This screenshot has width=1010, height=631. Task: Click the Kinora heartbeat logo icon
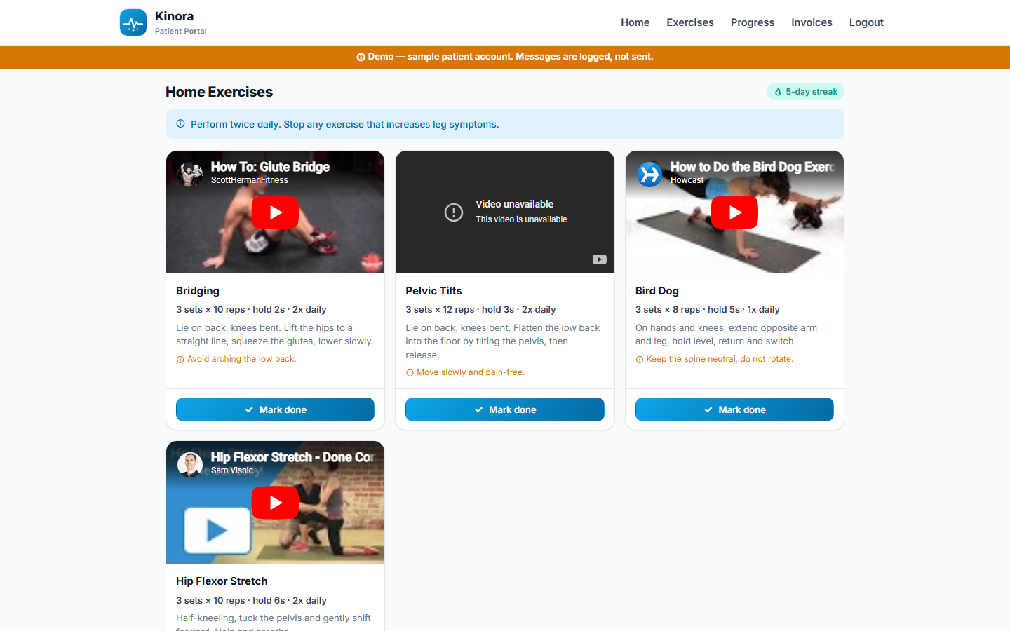133,22
